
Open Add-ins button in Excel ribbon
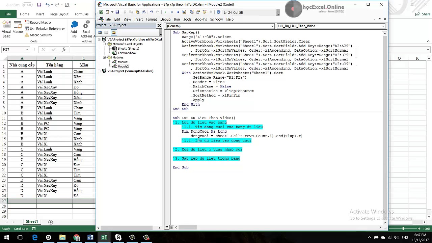tap(74, 29)
